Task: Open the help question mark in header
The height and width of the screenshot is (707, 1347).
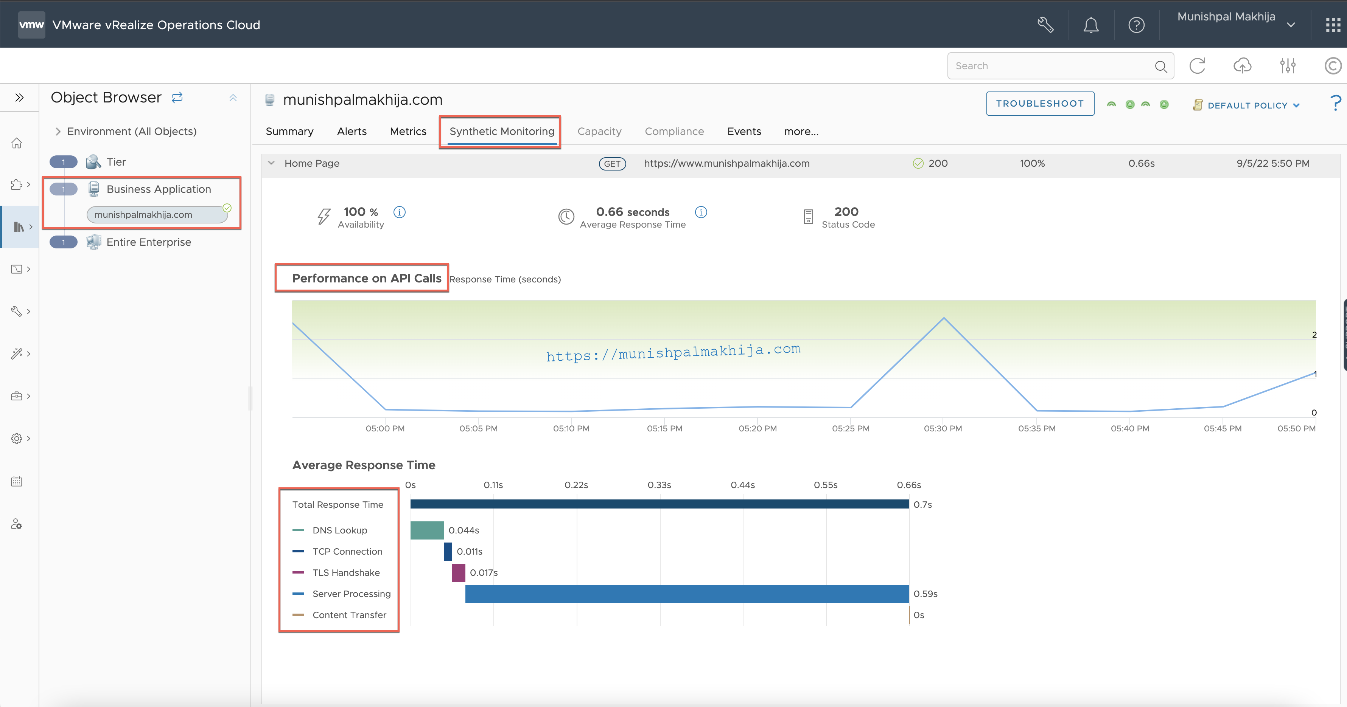Action: [x=1136, y=25]
